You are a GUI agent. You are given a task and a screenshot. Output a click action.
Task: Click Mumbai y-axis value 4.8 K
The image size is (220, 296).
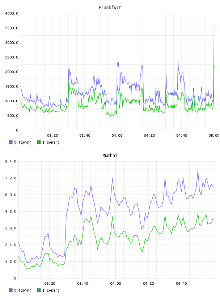[11, 211]
